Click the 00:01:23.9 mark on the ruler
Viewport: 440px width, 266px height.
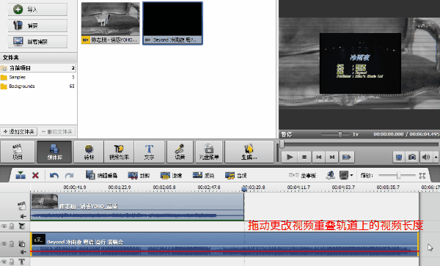click(x=120, y=187)
